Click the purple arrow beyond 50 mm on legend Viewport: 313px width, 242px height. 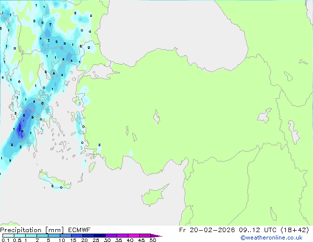tap(156, 236)
